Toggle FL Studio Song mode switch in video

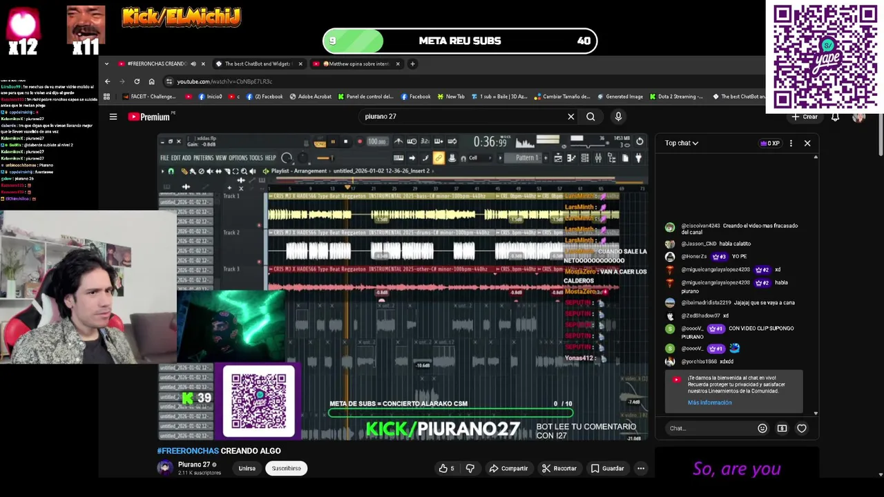pos(320,142)
